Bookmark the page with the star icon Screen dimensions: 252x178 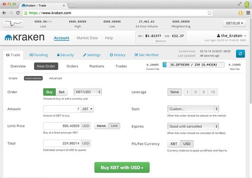tap(209, 13)
